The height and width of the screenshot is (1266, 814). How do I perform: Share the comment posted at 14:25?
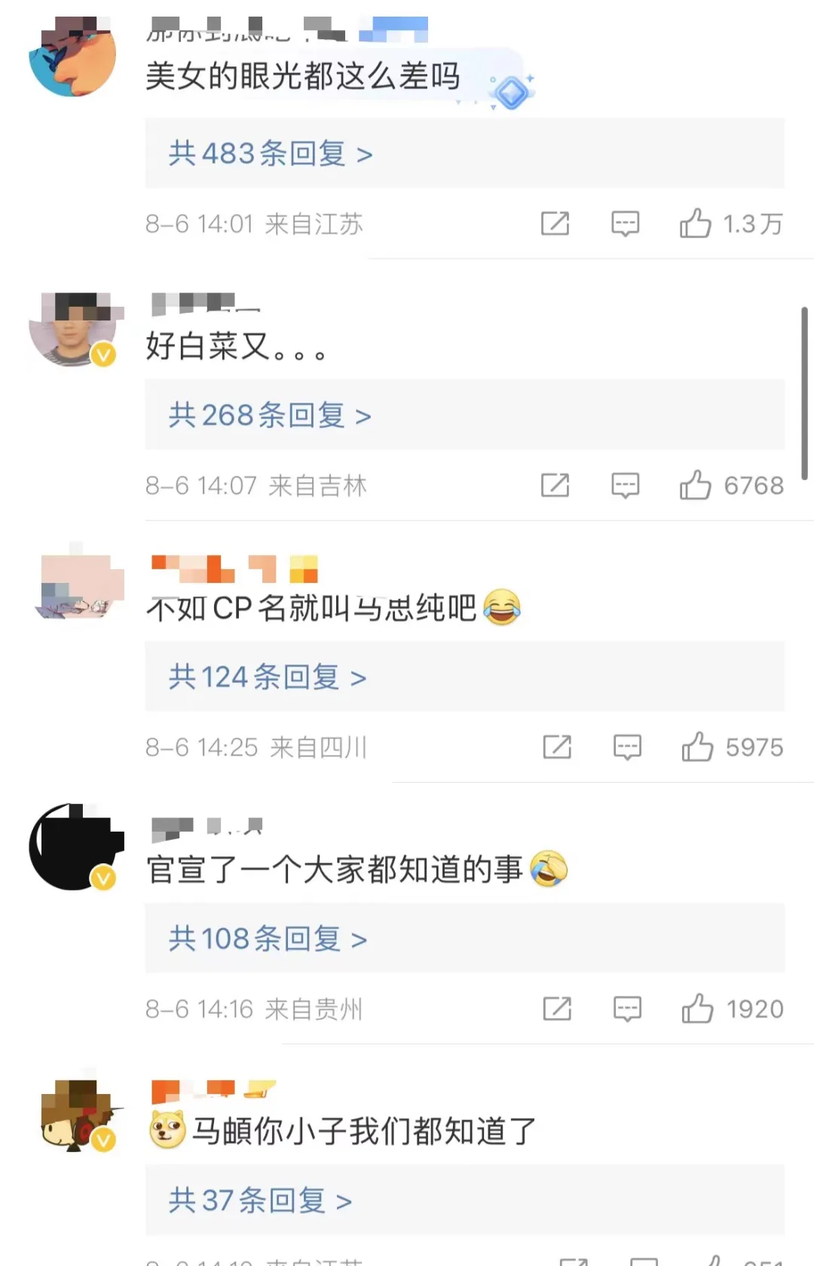tap(558, 746)
